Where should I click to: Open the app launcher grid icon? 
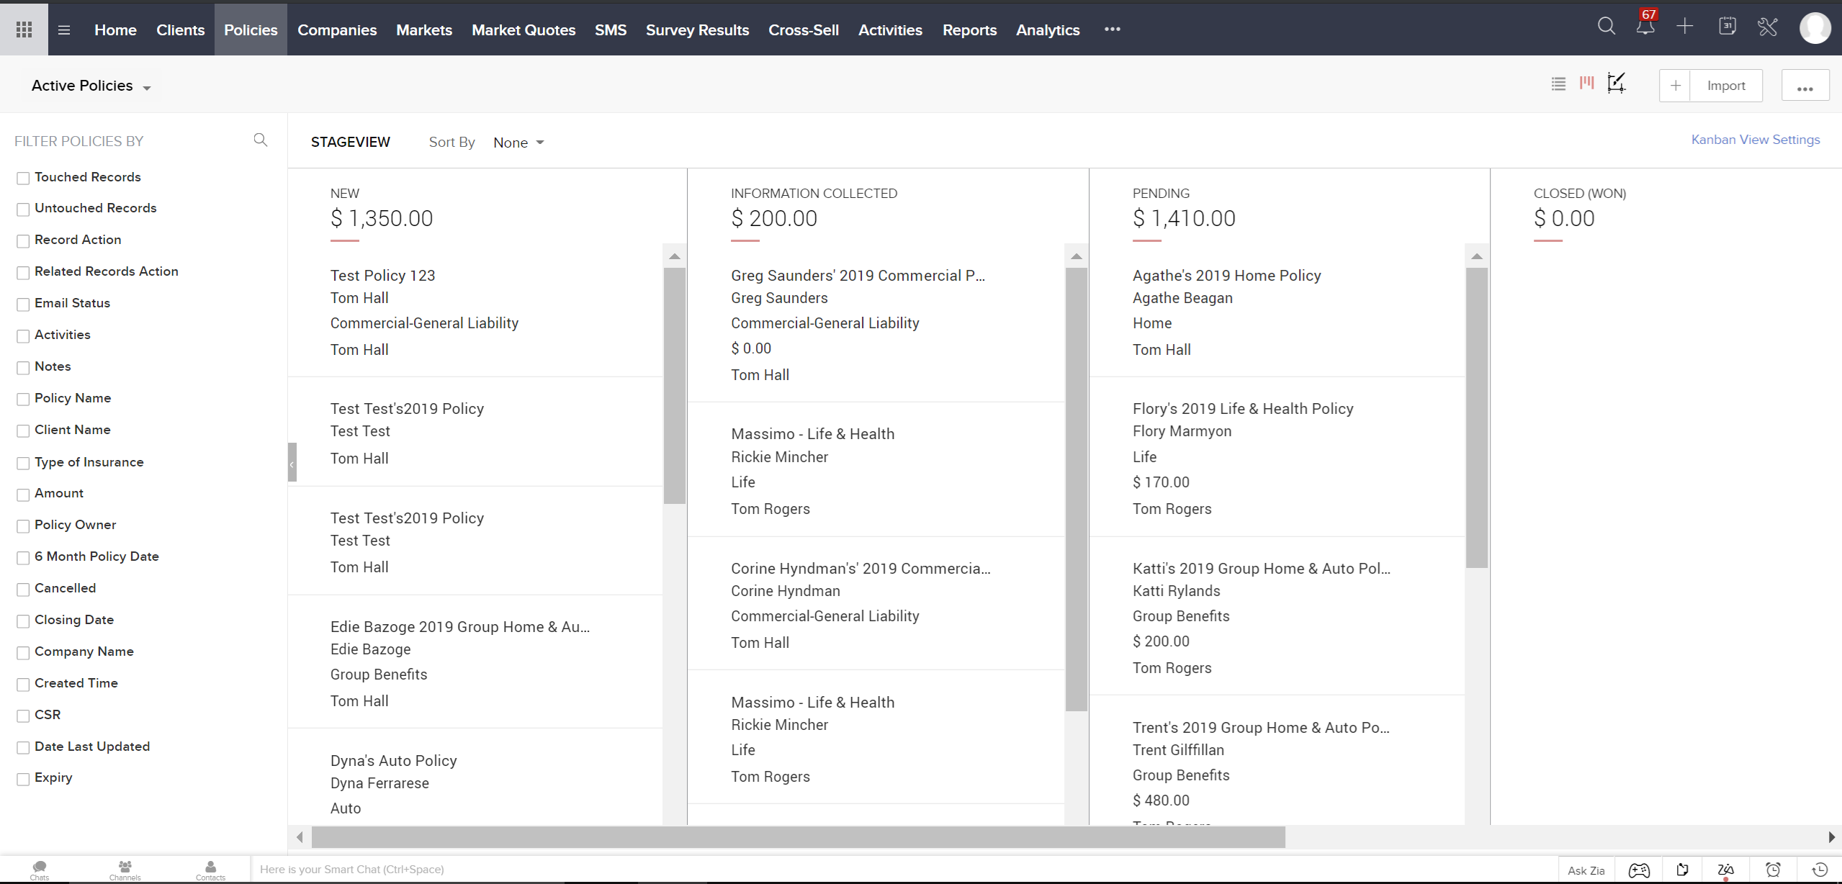[x=24, y=30]
